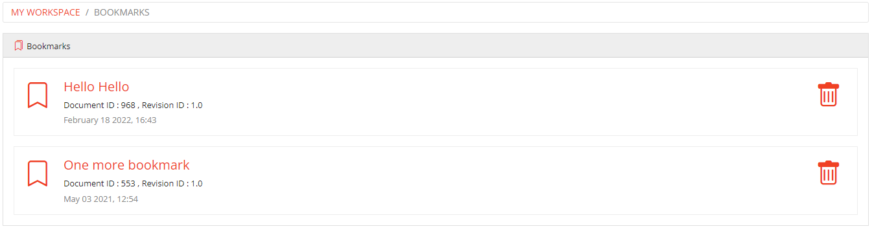The height and width of the screenshot is (233, 872).
Task: Click Revision ID text beside Document ID 553
Action: [172, 183]
